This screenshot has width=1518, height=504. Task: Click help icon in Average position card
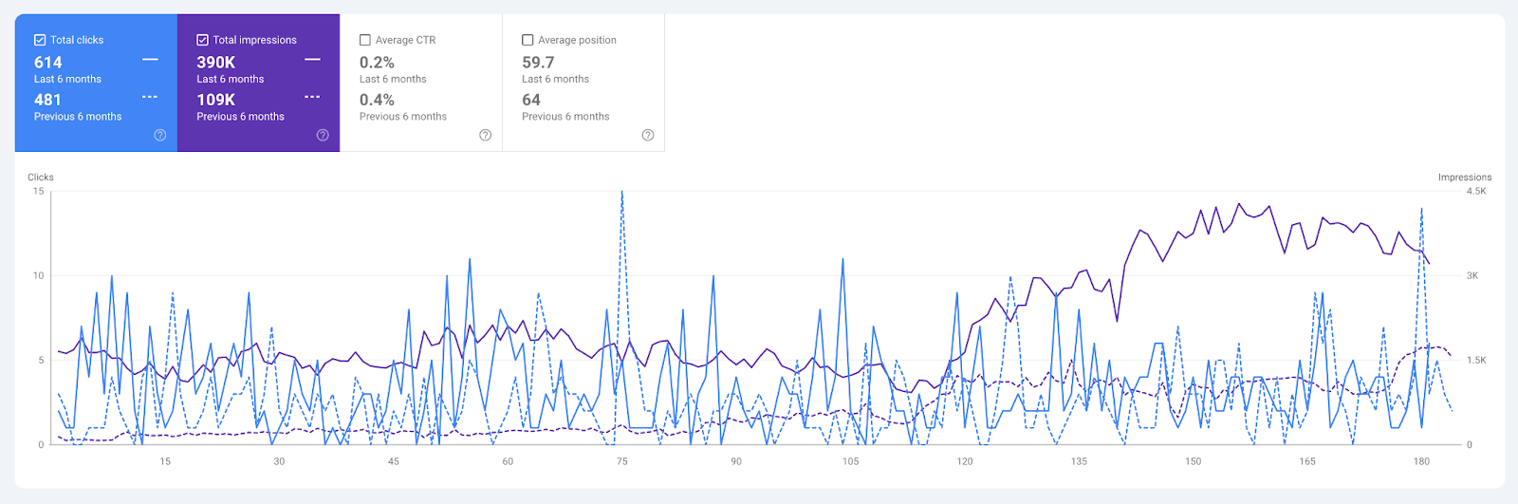pyautogui.click(x=648, y=135)
